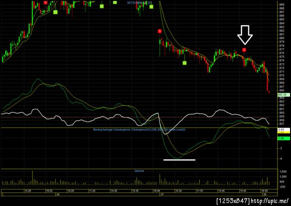Select the -3 level on the MACD axis

[281, 148]
